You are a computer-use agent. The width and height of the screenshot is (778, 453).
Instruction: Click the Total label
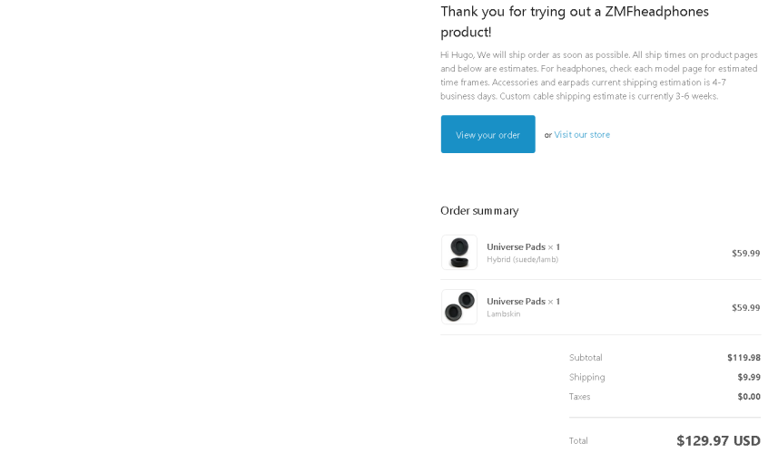(x=578, y=440)
